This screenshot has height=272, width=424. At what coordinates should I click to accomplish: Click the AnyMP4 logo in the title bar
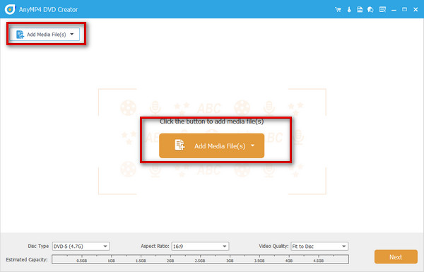coord(11,9)
